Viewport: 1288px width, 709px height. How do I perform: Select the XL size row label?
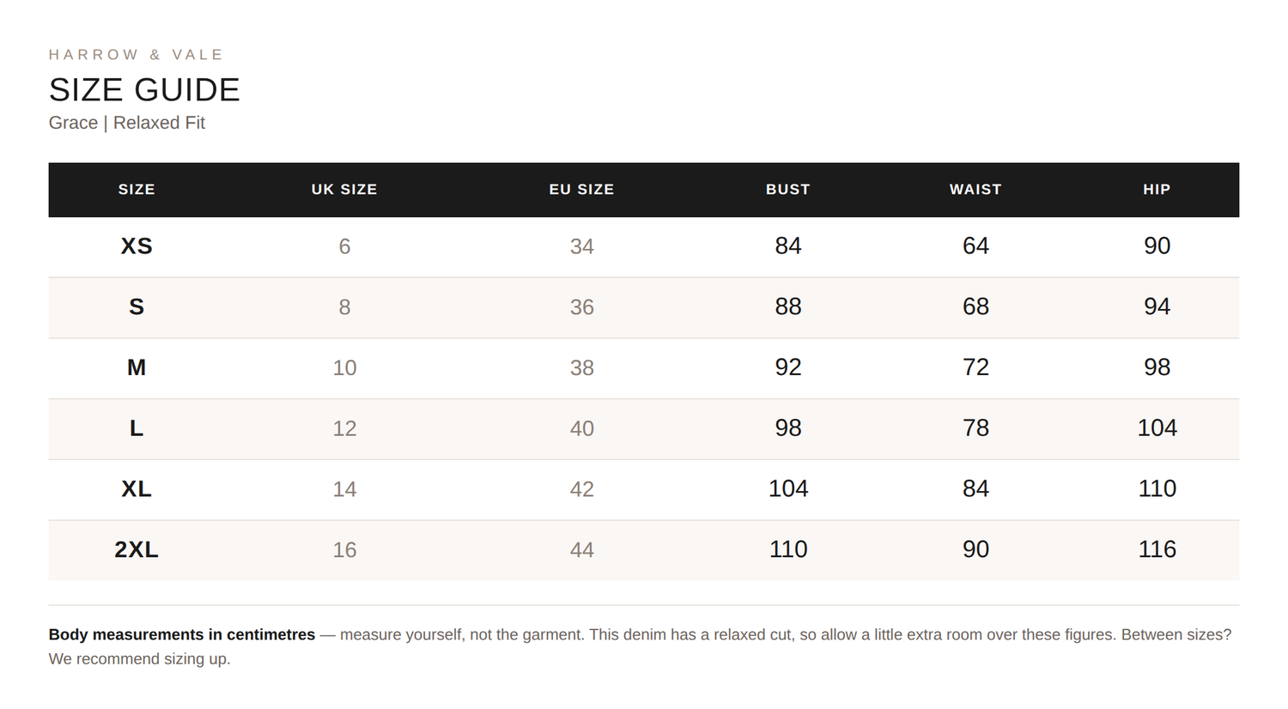coord(137,489)
